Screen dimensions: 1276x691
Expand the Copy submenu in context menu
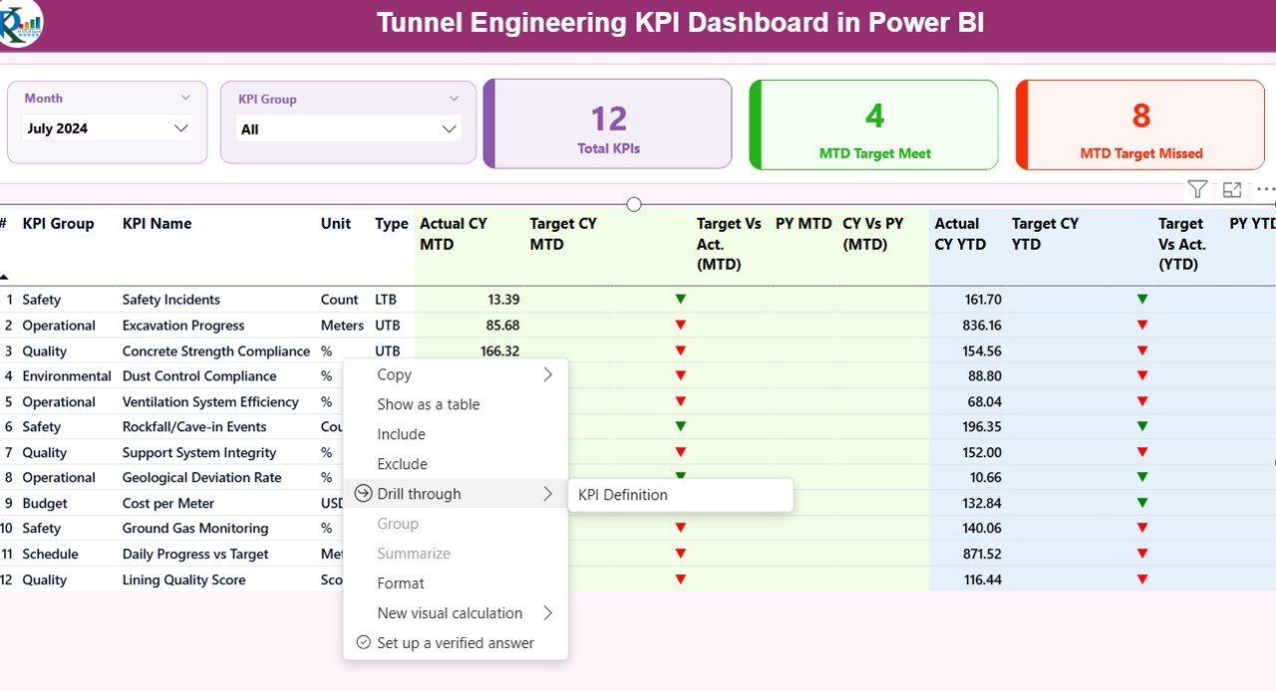pyautogui.click(x=547, y=375)
